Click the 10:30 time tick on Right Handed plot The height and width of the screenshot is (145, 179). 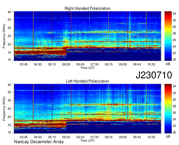point(151,64)
